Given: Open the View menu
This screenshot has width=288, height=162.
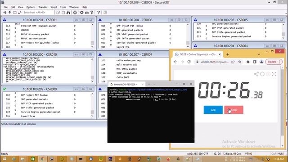Looking at the screenshot, I should (21, 7).
